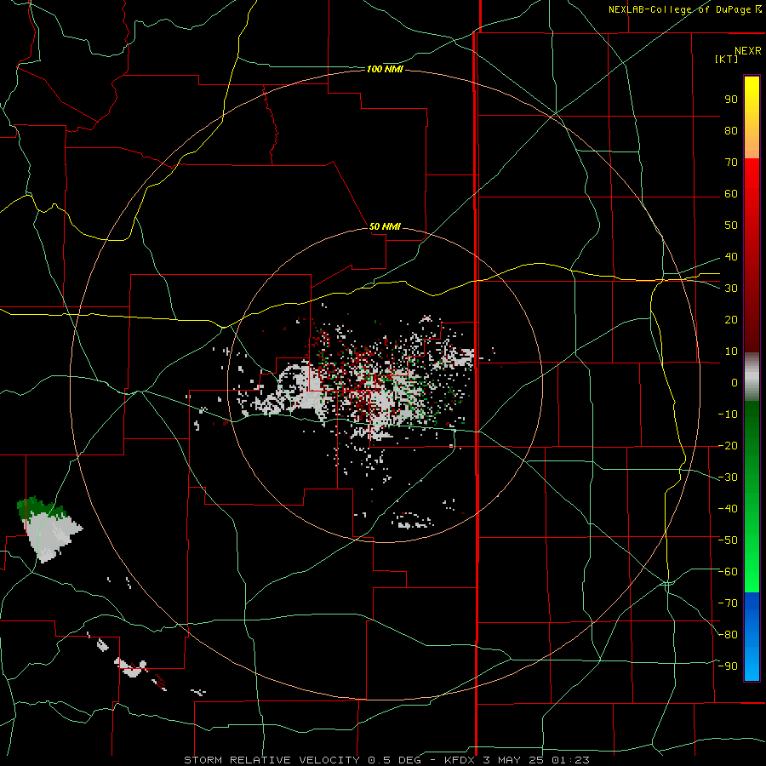The height and width of the screenshot is (766, 766).
Task: Click the NEXR label above the color scale
Action: click(x=747, y=50)
